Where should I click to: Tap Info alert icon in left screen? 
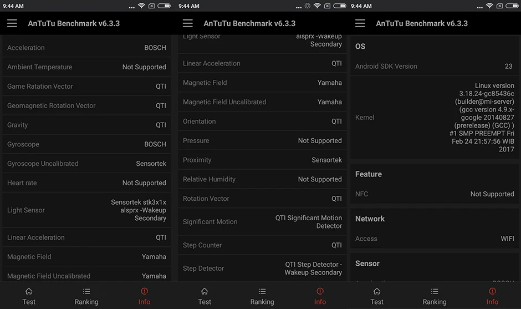click(144, 291)
